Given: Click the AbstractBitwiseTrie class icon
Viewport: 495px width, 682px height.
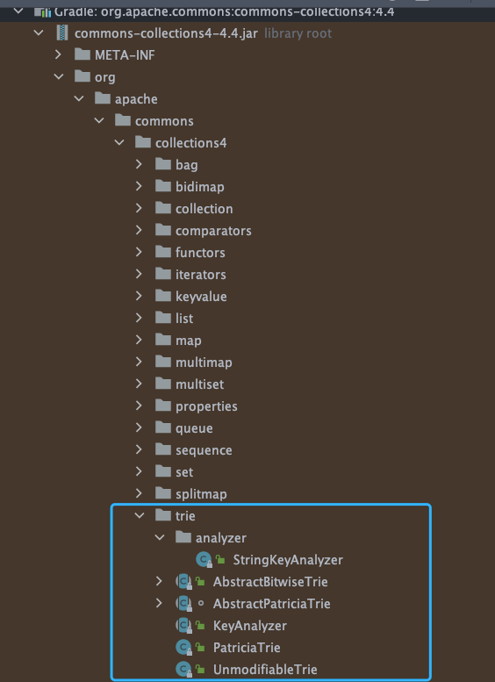Looking at the screenshot, I should (x=183, y=582).
